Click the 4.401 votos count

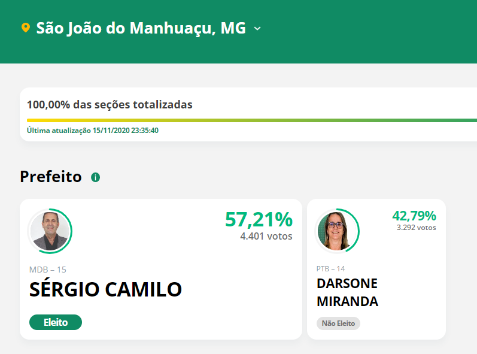pyautogui.click(x=266, y=236)
